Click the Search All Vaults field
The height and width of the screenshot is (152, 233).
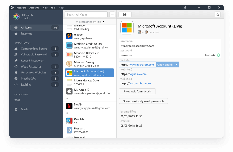[86, 14]
